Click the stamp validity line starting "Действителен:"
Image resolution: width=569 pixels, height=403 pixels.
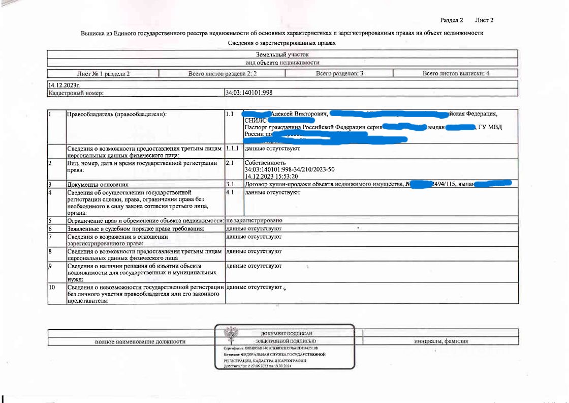(257, 366)
